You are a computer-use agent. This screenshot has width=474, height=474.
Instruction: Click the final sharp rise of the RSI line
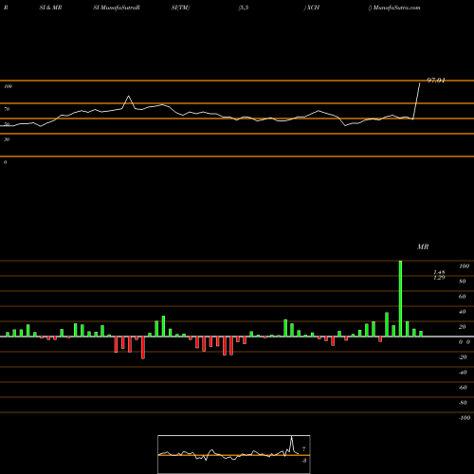(416, 101)
